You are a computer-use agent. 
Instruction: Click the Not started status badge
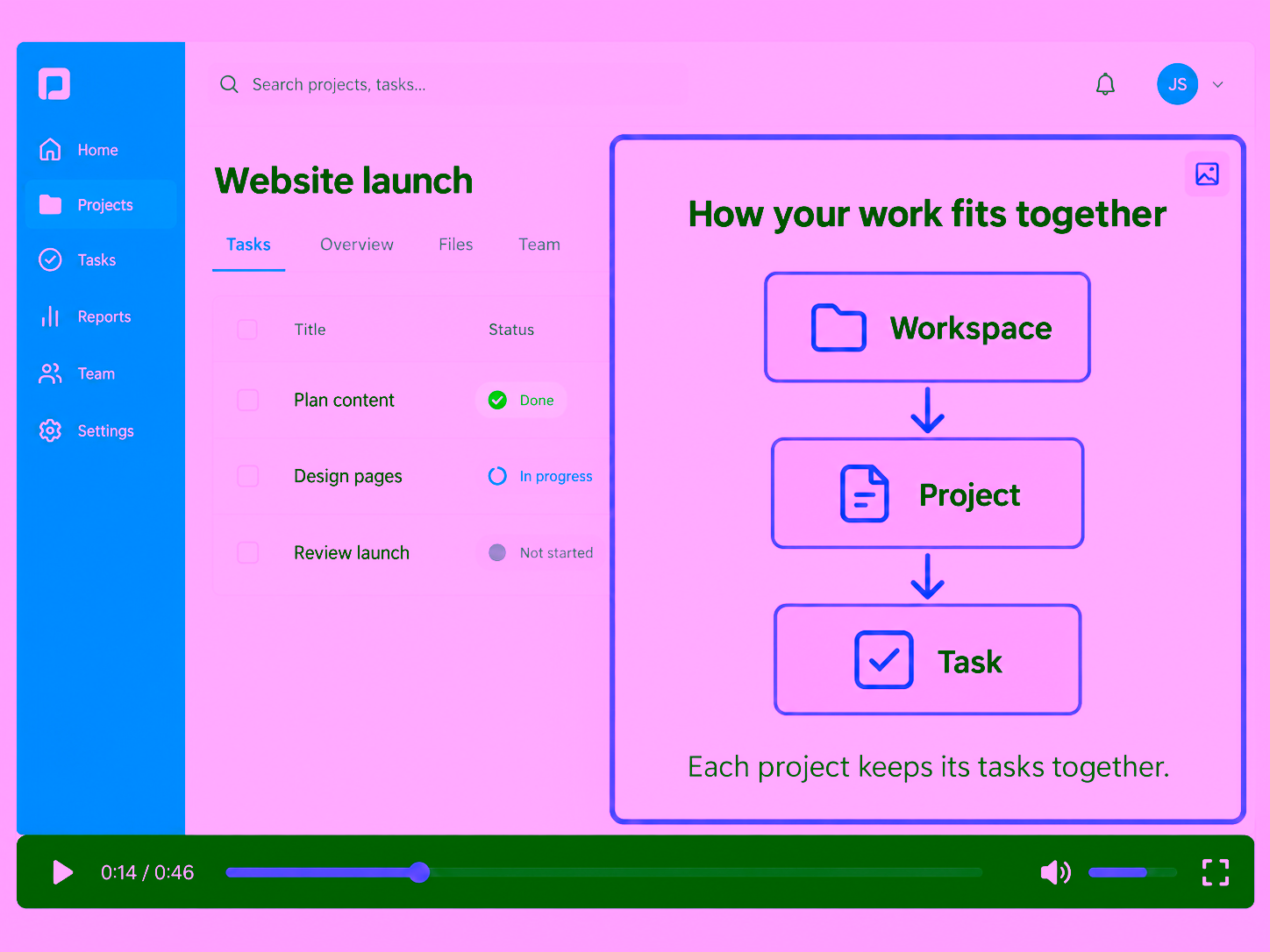tap(540, 552)
